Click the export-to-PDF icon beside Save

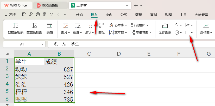31,14
